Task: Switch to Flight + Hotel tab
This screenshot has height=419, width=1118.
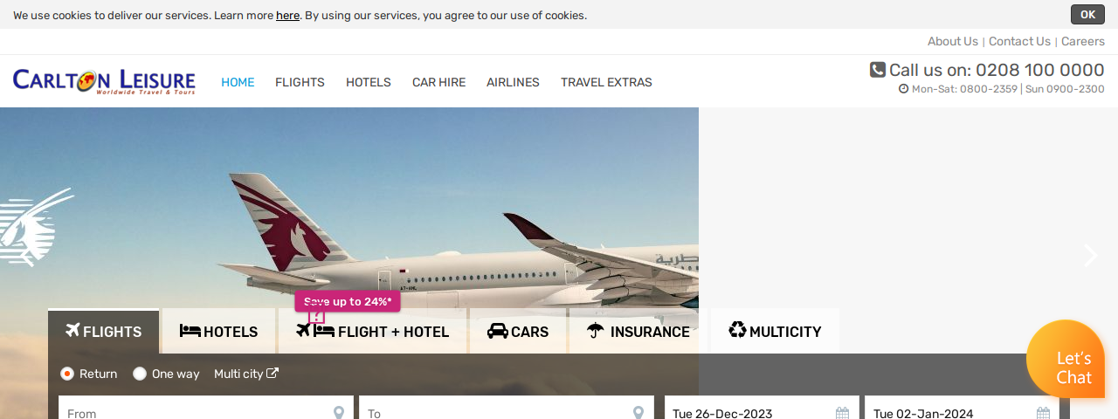Action: coord(372,331)
